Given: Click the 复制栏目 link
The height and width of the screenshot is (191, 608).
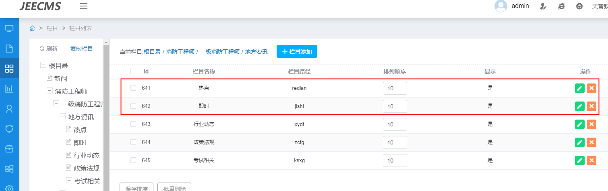Looking at the screenshot, I should 81,49.
